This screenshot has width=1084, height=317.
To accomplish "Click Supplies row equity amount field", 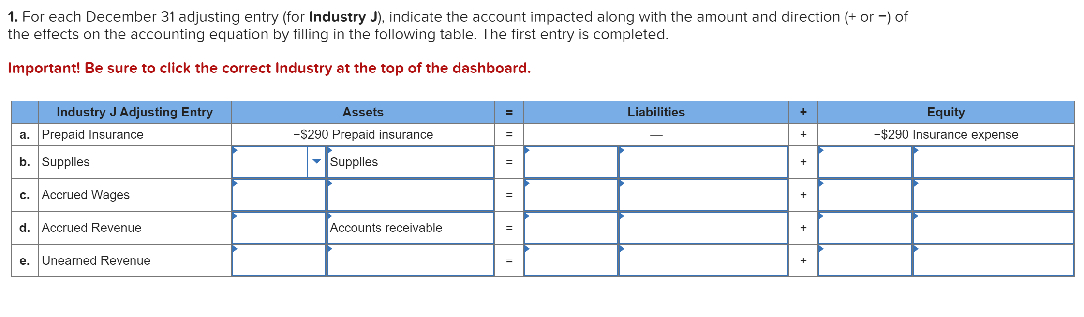I will click(865, 162).
